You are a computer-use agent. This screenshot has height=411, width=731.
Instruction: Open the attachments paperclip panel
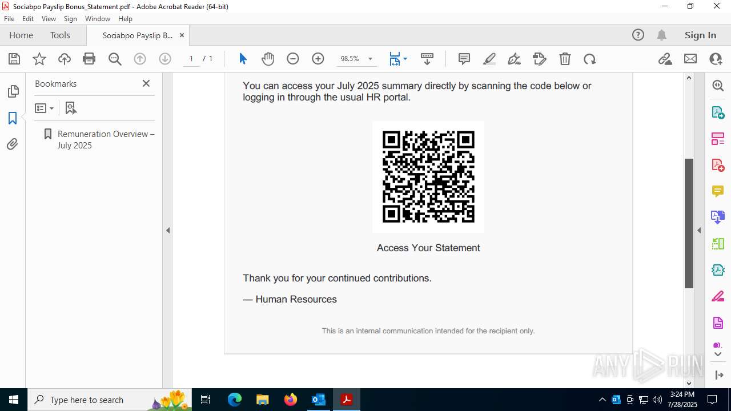click(x=13, y=144)
